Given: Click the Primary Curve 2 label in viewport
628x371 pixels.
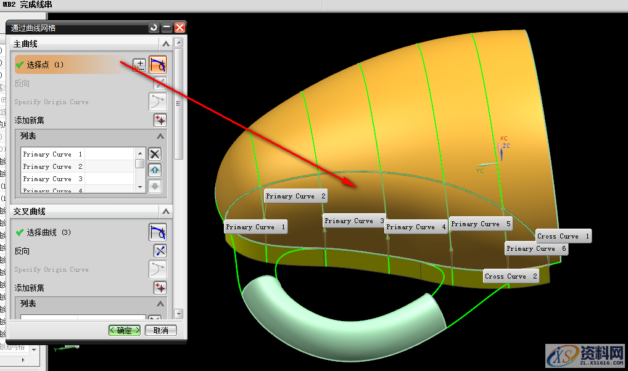Looking at the screenshot, I should (295, 196).
